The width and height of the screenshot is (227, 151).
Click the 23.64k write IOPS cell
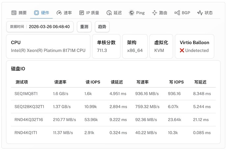click(x=174, y=120)
